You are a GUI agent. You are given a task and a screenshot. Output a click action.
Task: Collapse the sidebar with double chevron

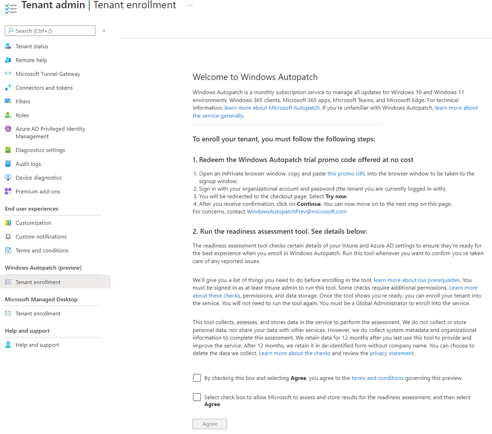tap(104, 31)
